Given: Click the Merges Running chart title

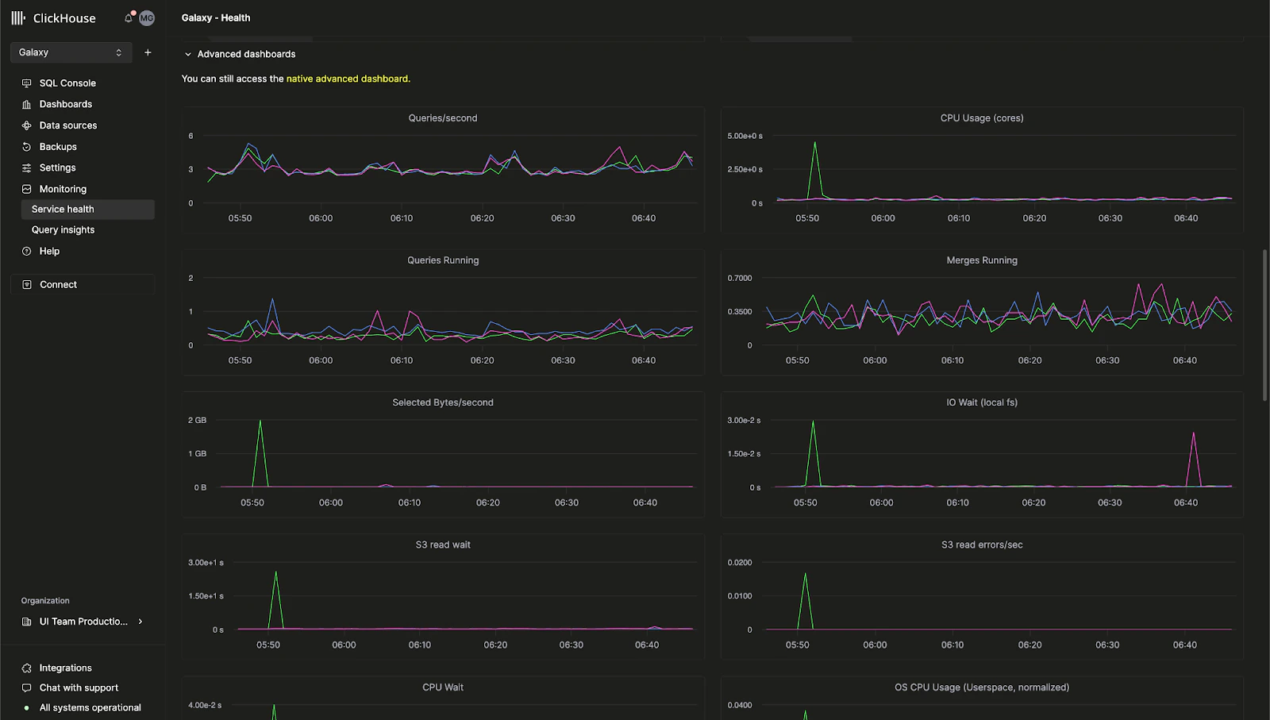Looking at the screenshot, I should point(982,260).
